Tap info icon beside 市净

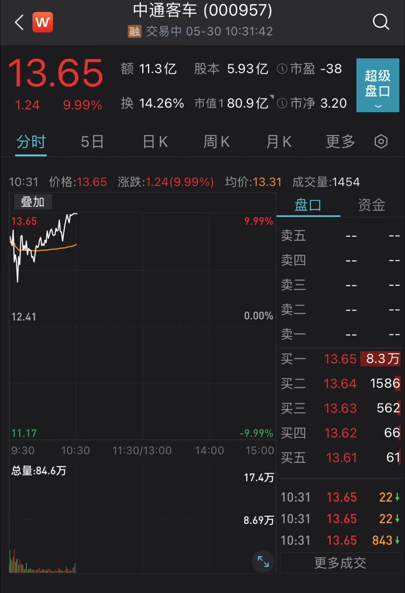pyautogui.click(x=282, y=103)
